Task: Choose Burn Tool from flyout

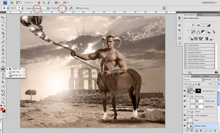Action: [x=15, y=72]
